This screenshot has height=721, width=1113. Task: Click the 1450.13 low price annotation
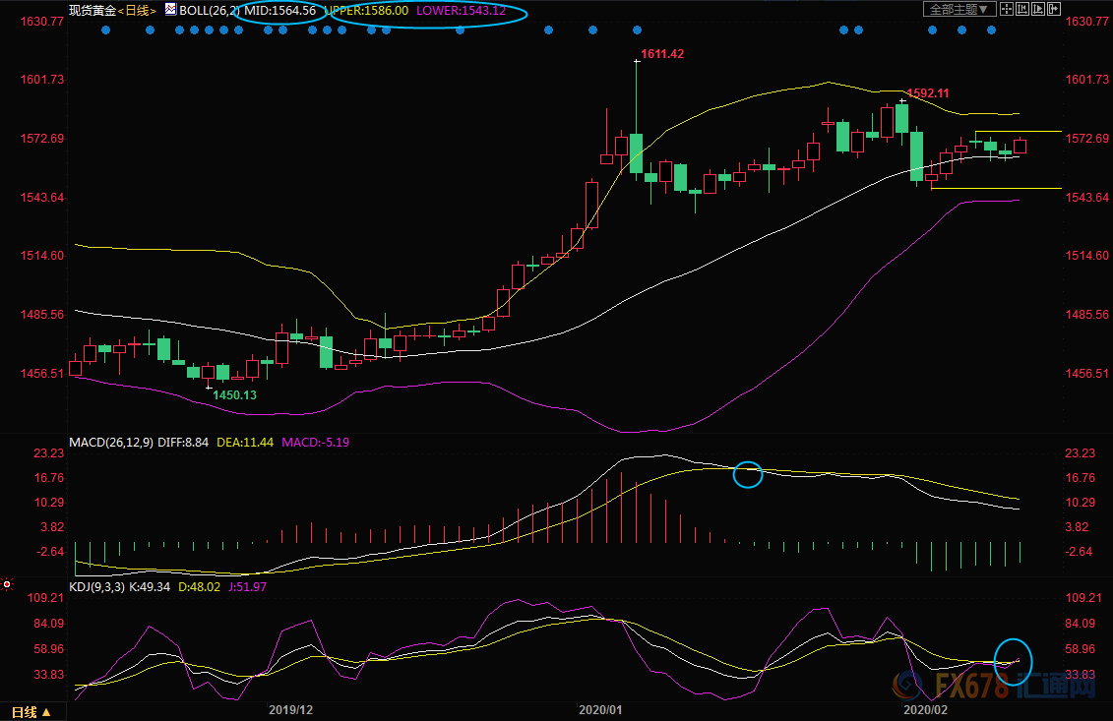(x=235, y=394)
